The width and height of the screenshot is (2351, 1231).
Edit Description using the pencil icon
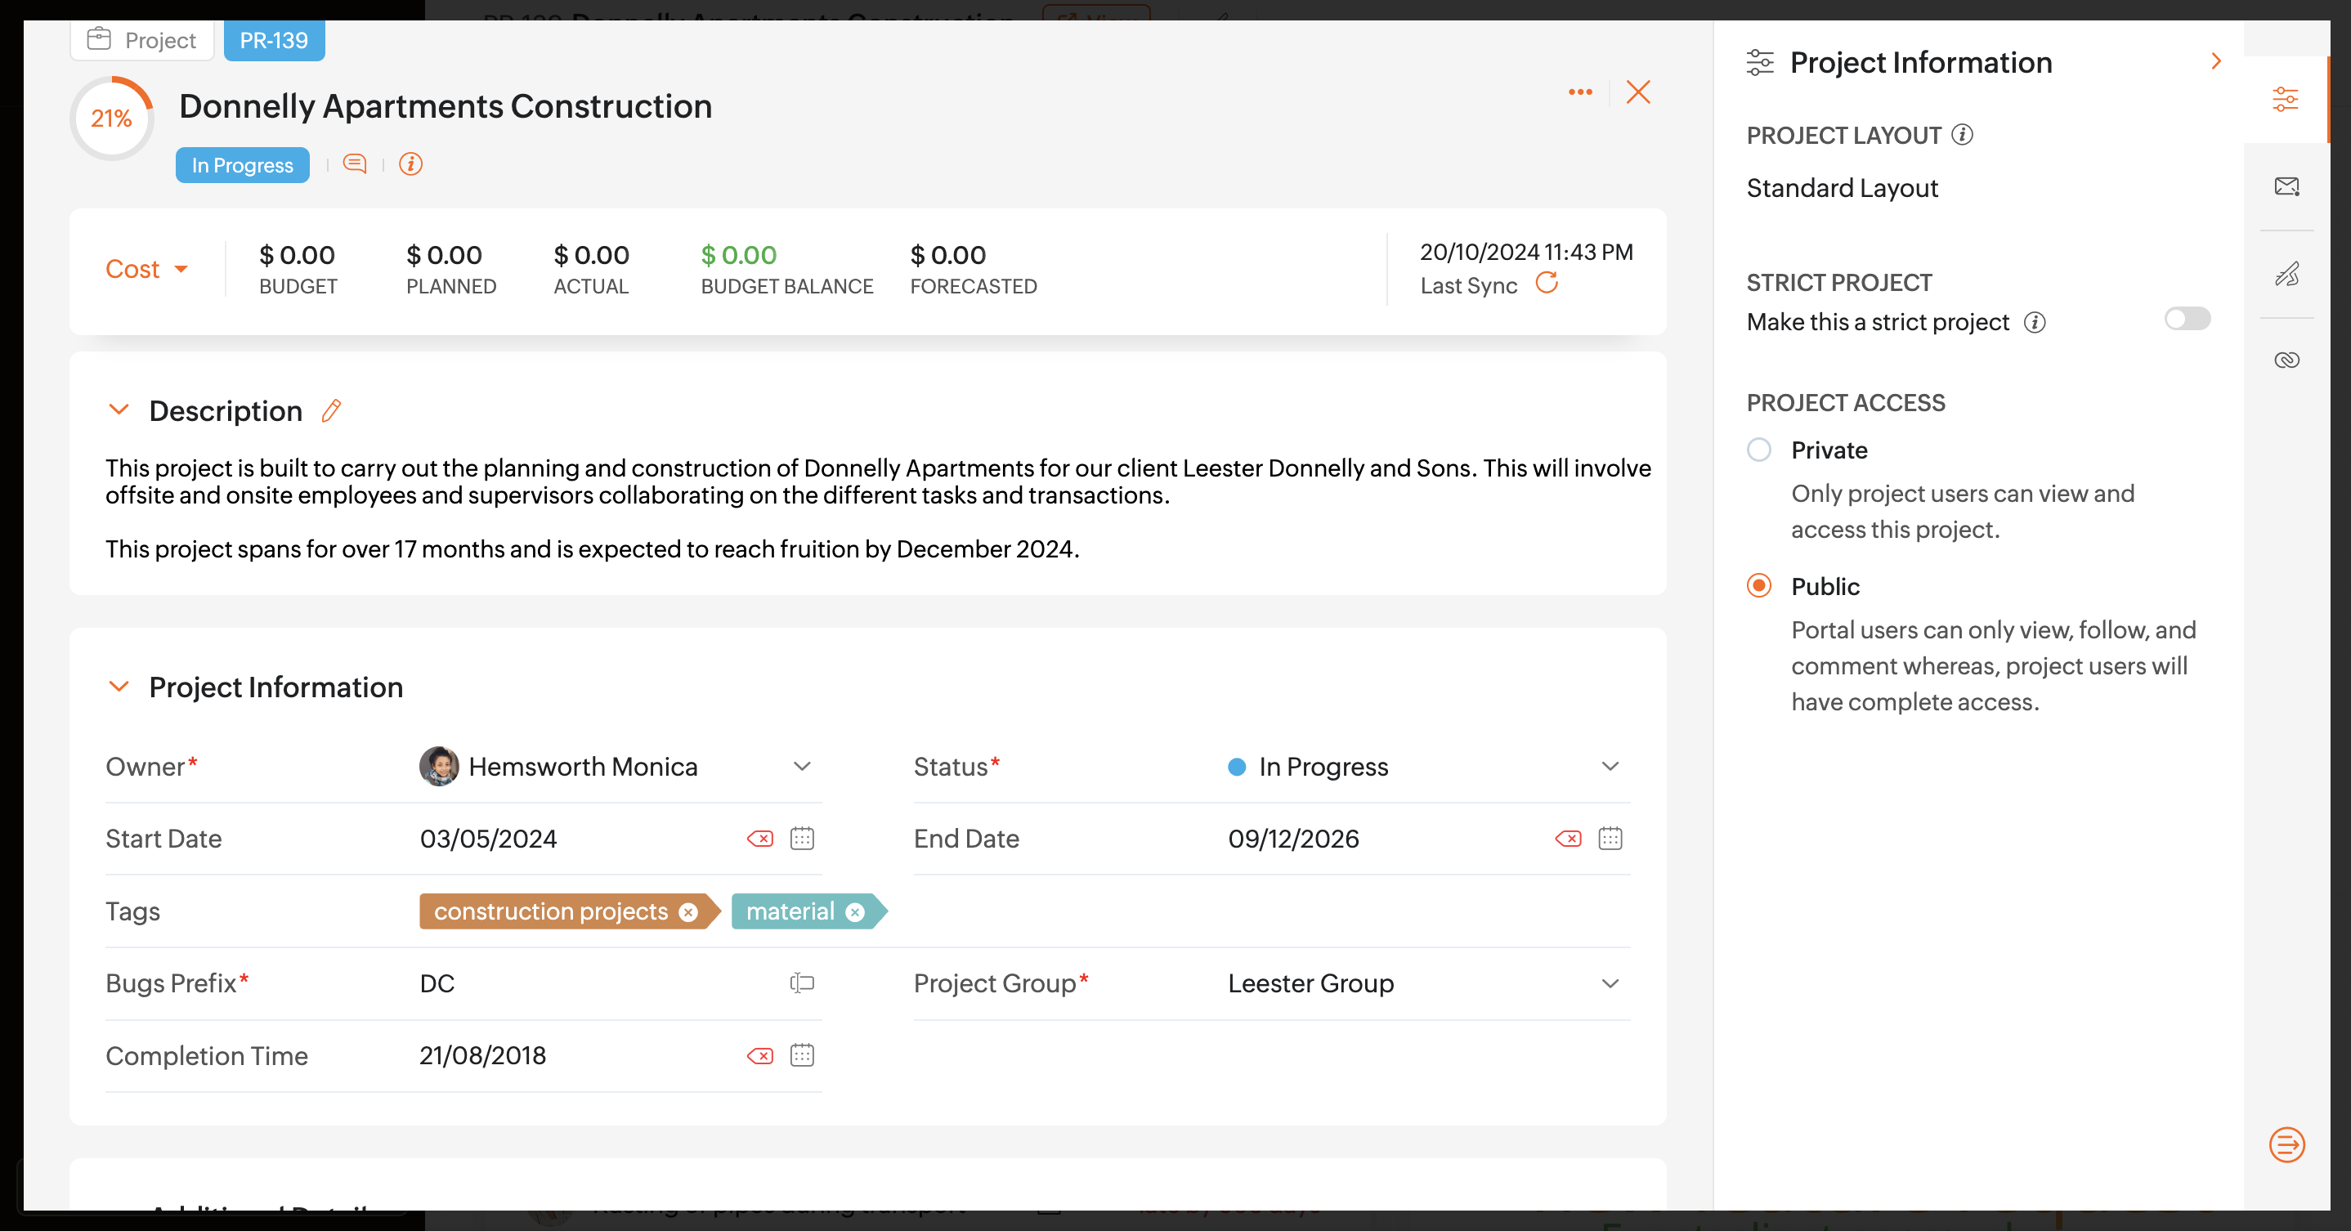pyautogui.click(x=331, y=410)
